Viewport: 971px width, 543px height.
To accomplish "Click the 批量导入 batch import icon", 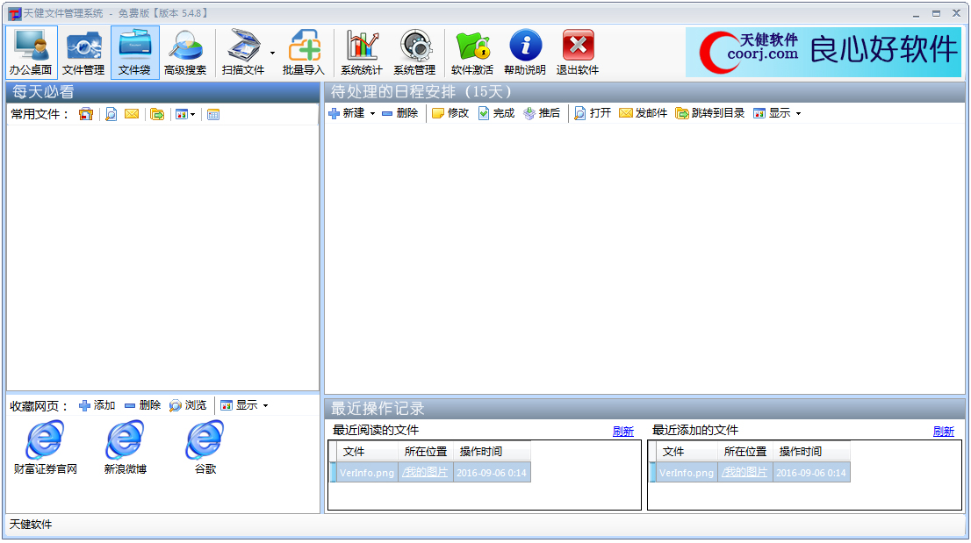I will (304, 52).
